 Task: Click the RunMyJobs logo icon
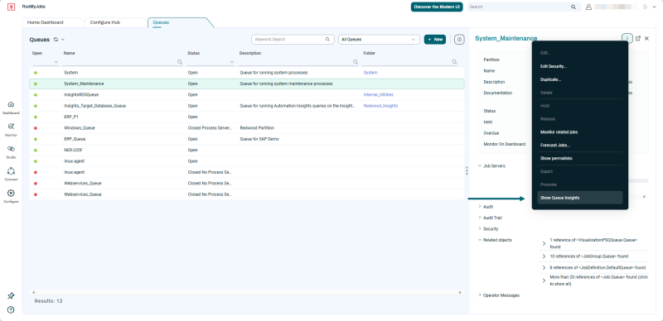pos(11,7)
